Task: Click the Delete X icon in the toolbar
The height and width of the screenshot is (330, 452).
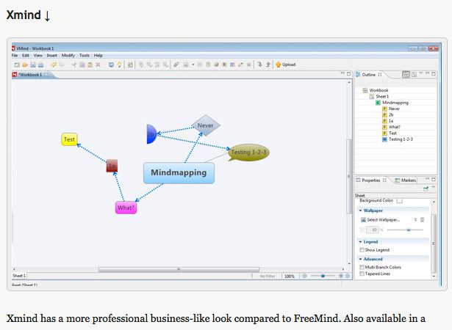Action: click(x=98, y=65)
